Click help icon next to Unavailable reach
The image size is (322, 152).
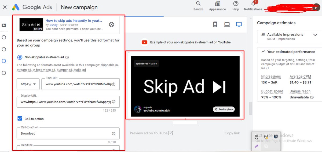tap(312, 97)
